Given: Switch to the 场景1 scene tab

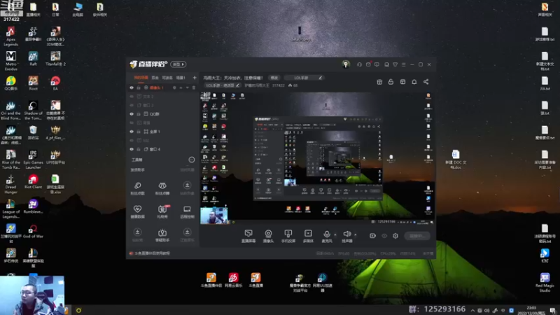Looking at the screenshot, I should [181, 78].
